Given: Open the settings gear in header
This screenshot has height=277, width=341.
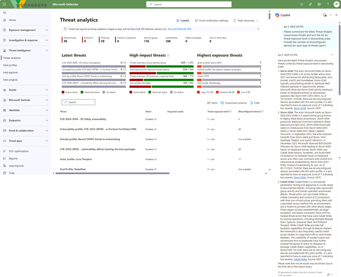Looking at the screenshot, I should tap(319, 5).
